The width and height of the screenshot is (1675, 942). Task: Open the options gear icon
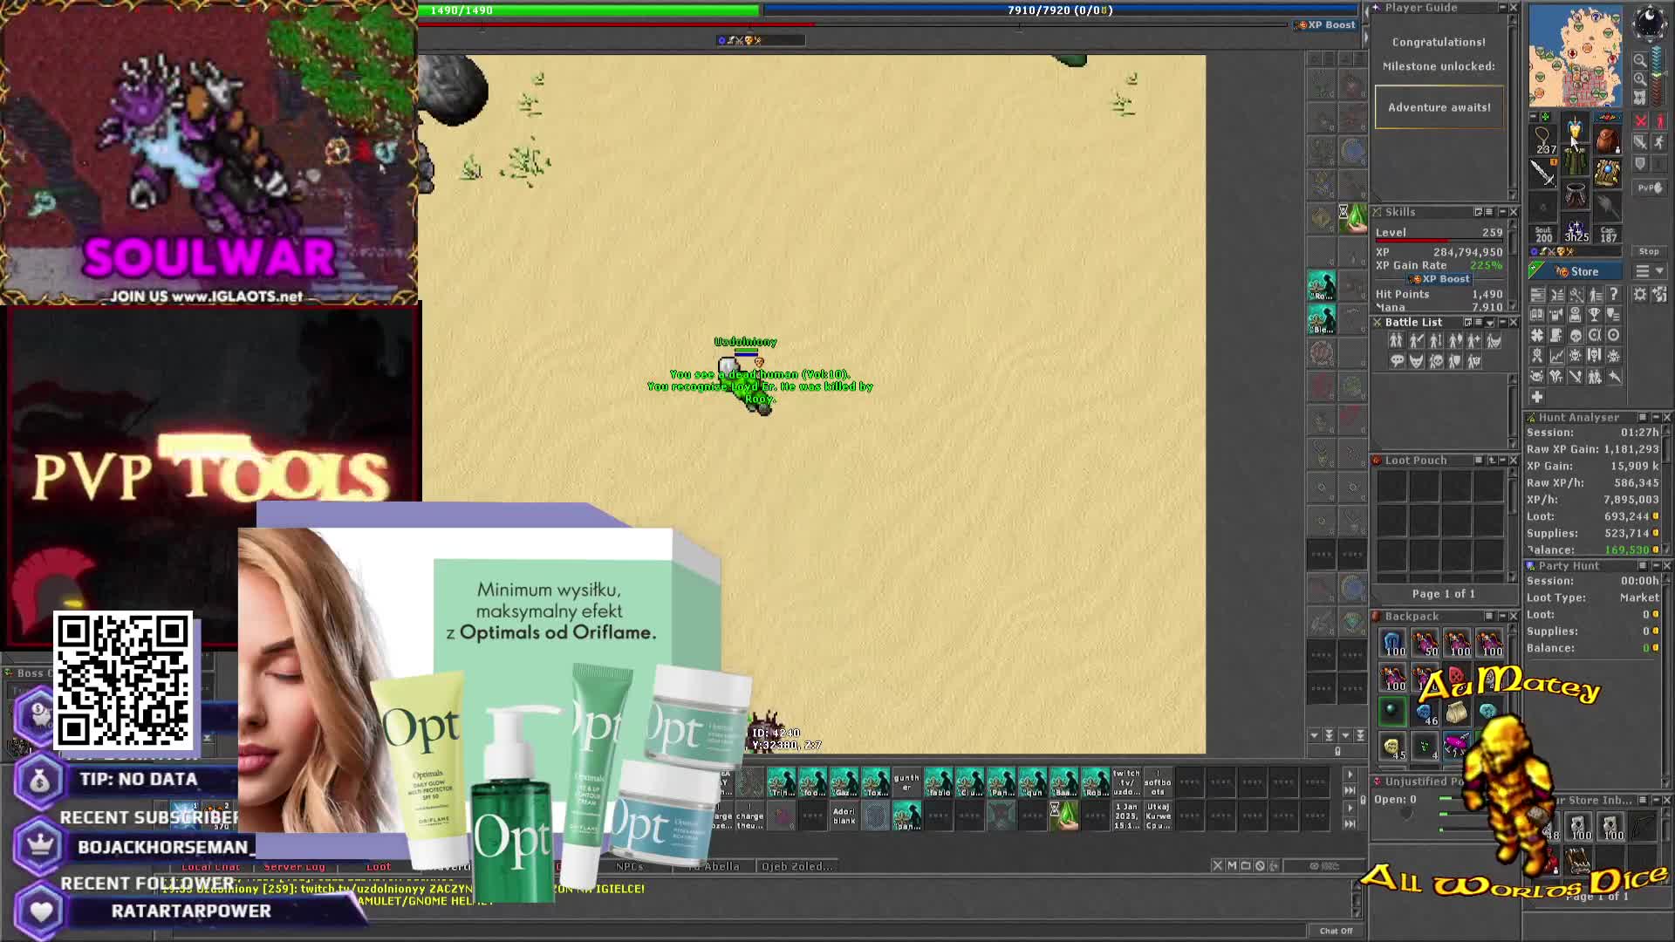(x=1640, y=295)
